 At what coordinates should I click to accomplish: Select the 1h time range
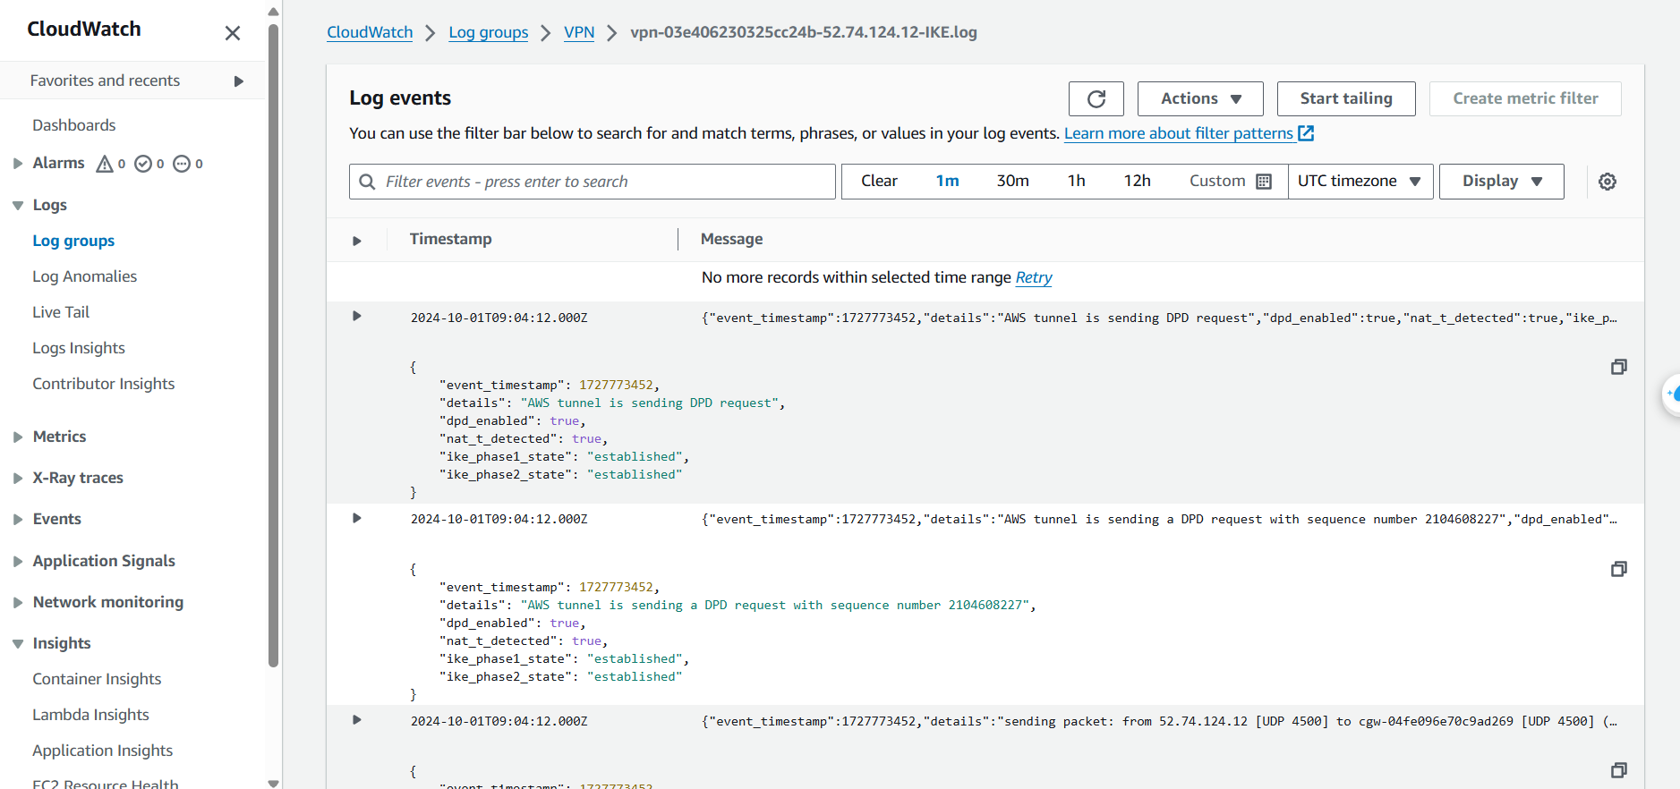1077,182
